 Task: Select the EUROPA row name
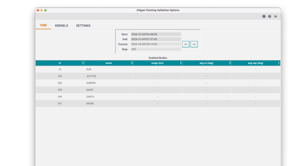click(x=91, y=83)
